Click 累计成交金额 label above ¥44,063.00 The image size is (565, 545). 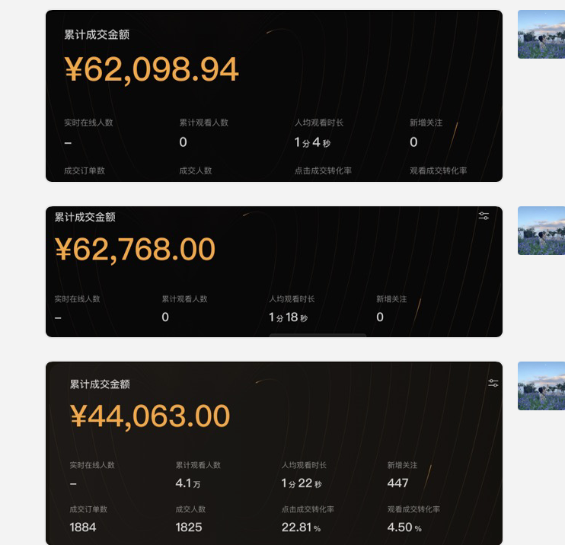click(x=100, y=384)
